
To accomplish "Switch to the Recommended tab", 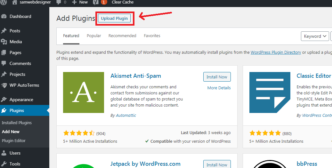I will 122,36.
